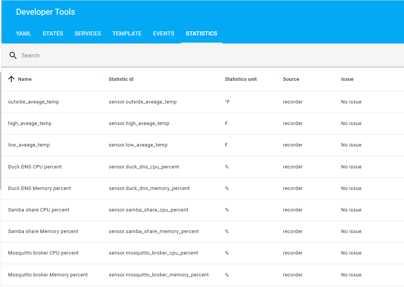Viewport: 404px width, 287px height.
Task: Sort by the Source column header
Action: click(291, 79)
